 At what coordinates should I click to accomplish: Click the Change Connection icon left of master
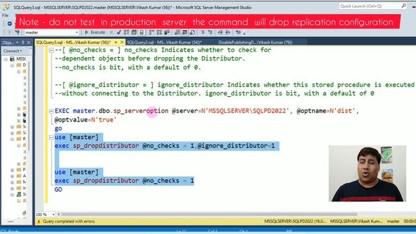click(x=18, y=32)
